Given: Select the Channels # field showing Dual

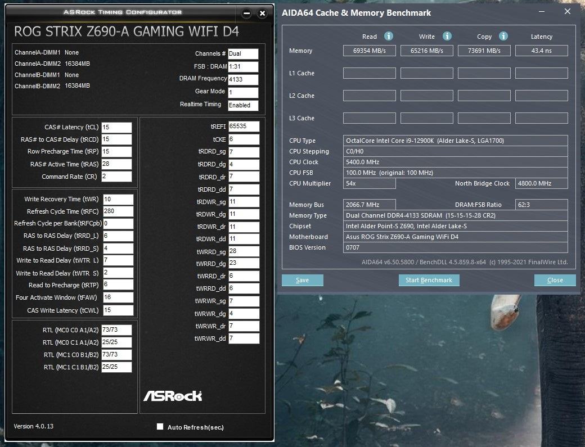Looking at the screenshot, I should pos(243,53).
